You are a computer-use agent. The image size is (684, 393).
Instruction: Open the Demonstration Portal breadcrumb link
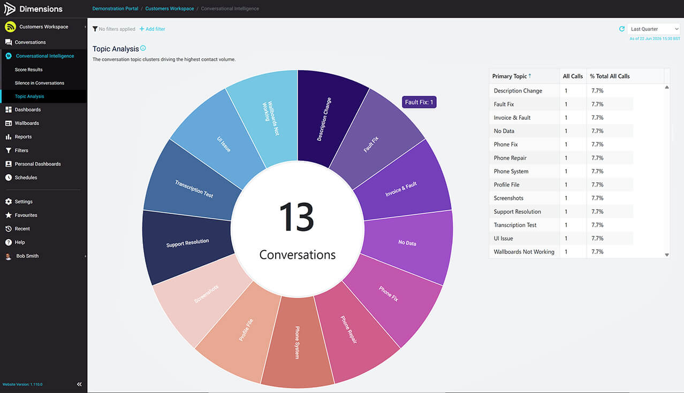click(115, 9)
